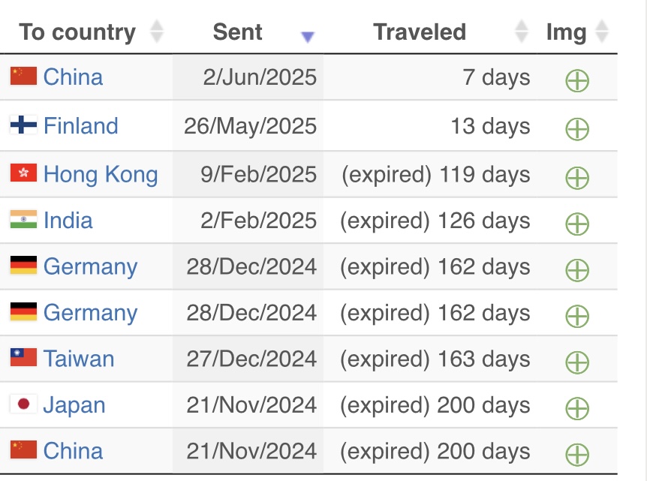
Task: Show image for the Japan postcard
Action: (x=577, y=408)
